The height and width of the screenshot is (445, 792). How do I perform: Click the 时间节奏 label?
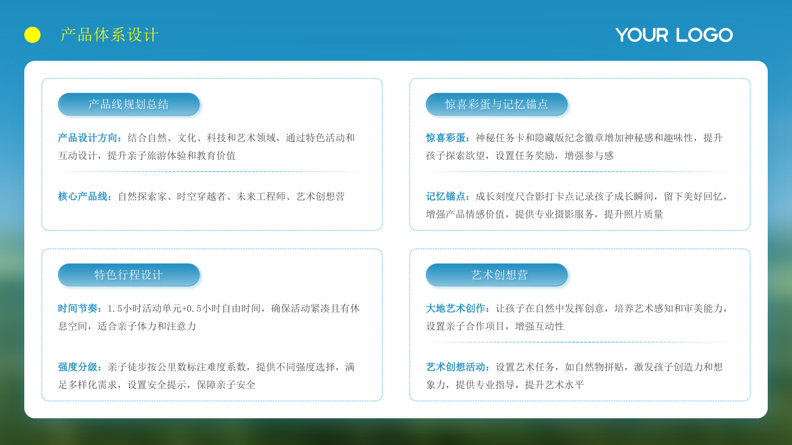(x=79, y=309)
